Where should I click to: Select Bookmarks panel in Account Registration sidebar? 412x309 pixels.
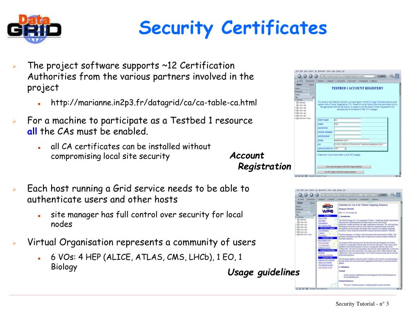click(302, 91)
